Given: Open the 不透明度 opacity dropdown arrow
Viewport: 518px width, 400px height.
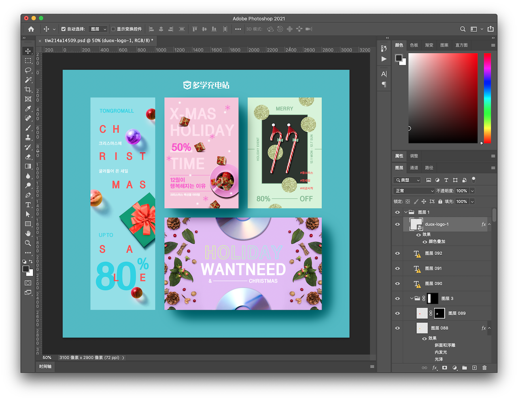Looking at the screenshot, I should click(472, 191).
